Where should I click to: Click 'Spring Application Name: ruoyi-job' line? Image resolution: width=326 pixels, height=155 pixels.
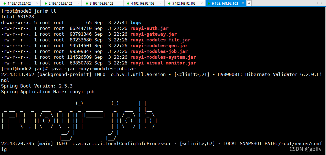[48, 92]
